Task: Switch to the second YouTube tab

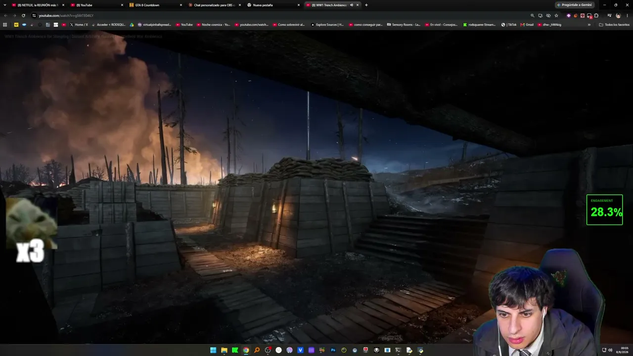Action: (x=96, y=5)
